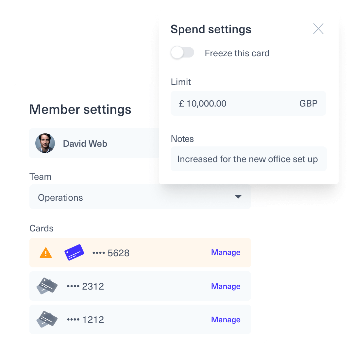The image size is (353, 353).
Task: Click the pound sign in Limit field
Action: click(x=181, y=104)
